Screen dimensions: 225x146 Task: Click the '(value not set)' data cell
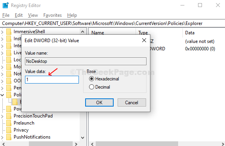200,41
